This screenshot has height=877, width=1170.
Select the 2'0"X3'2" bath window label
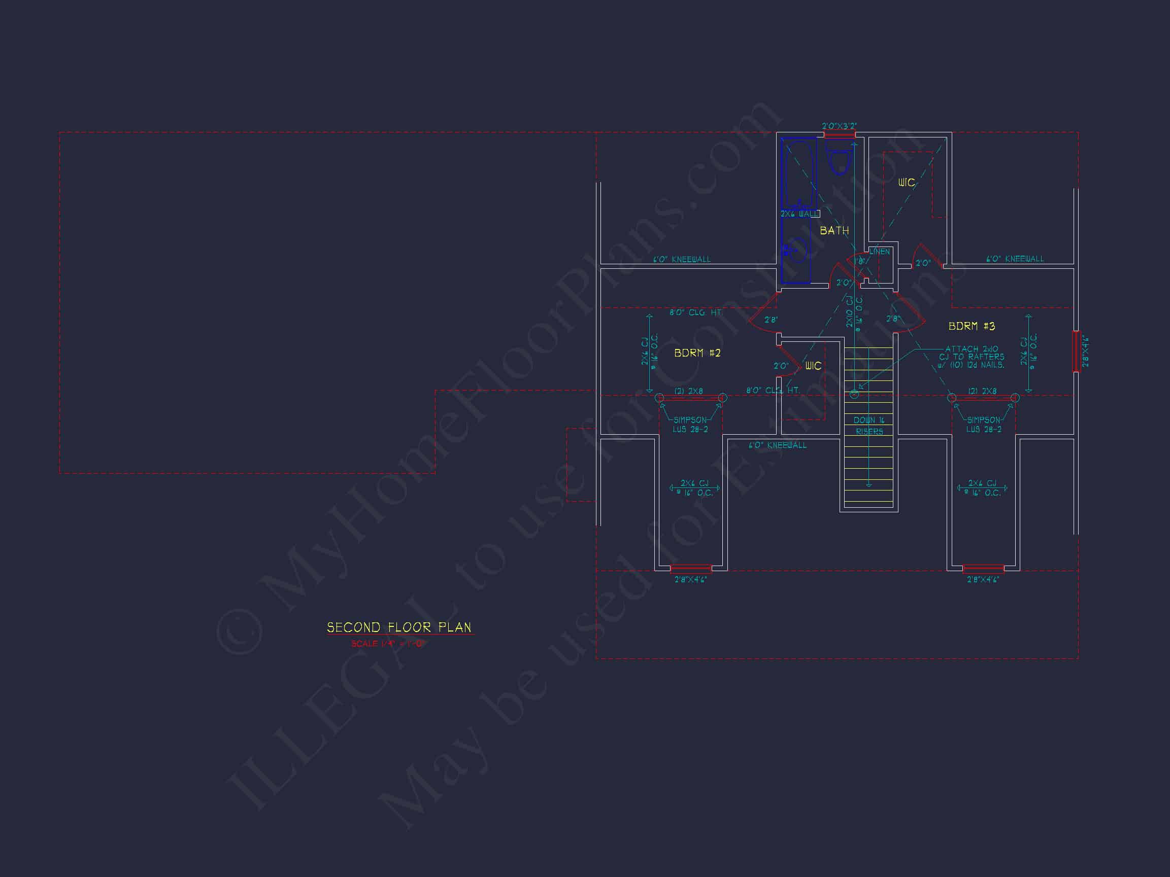click(x=839, y=126)
